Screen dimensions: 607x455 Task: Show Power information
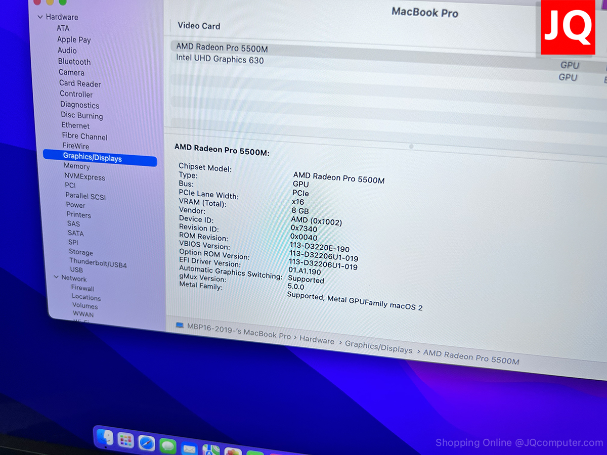coord(76,205)
